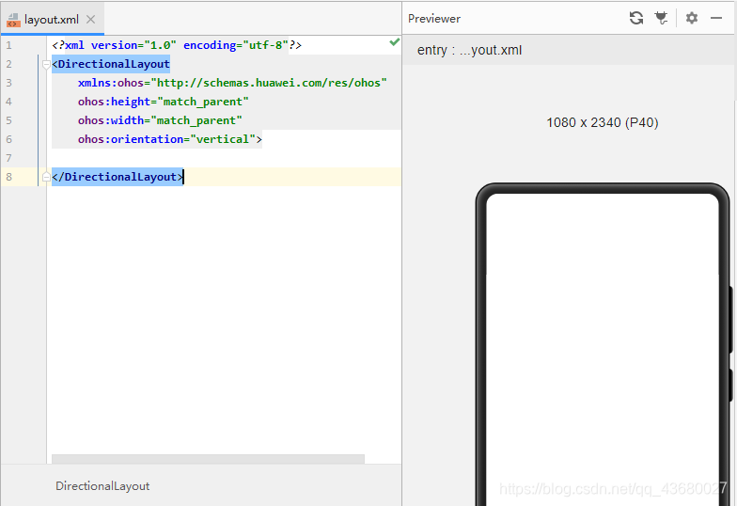
Task: Close the layout.xml tab
Action: coord(90,19)
